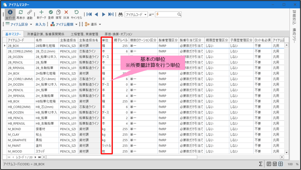Click the 再表示 refresh icon

pyautogui.click(x=21, y=12)
